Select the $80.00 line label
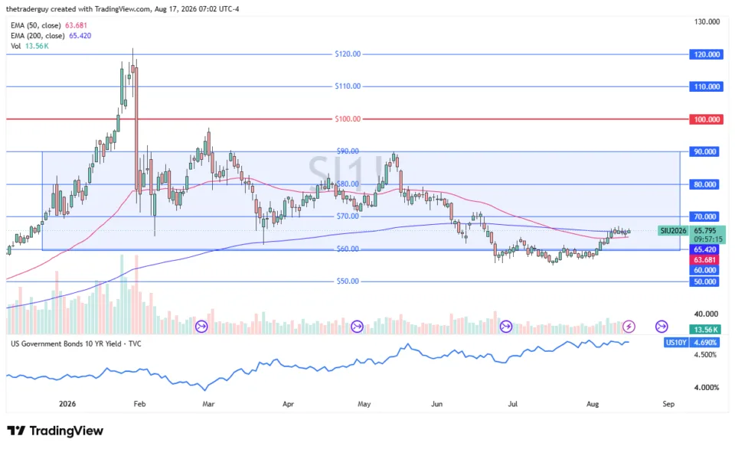Image resolution: width=735 pixels, height=449 pixels. pos(348,184)
